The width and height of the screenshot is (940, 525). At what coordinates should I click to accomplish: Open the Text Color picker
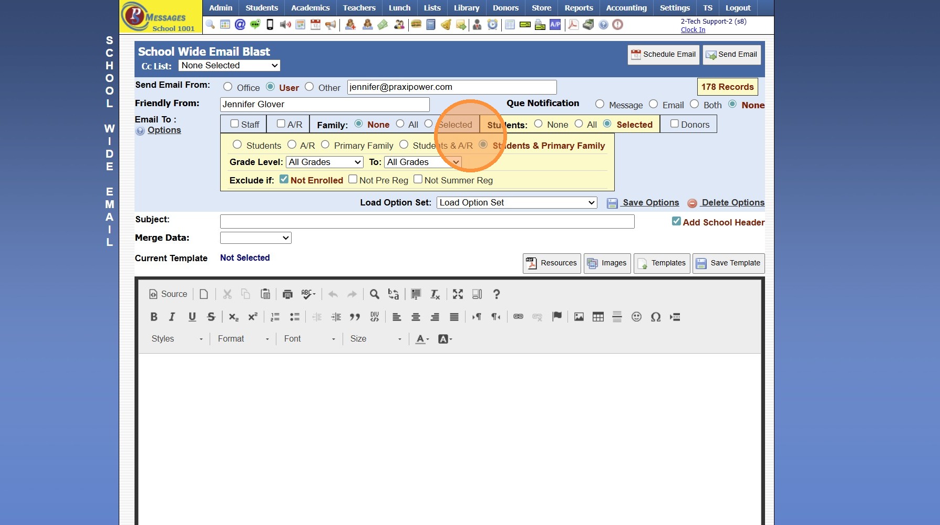[x=422, y=339]
